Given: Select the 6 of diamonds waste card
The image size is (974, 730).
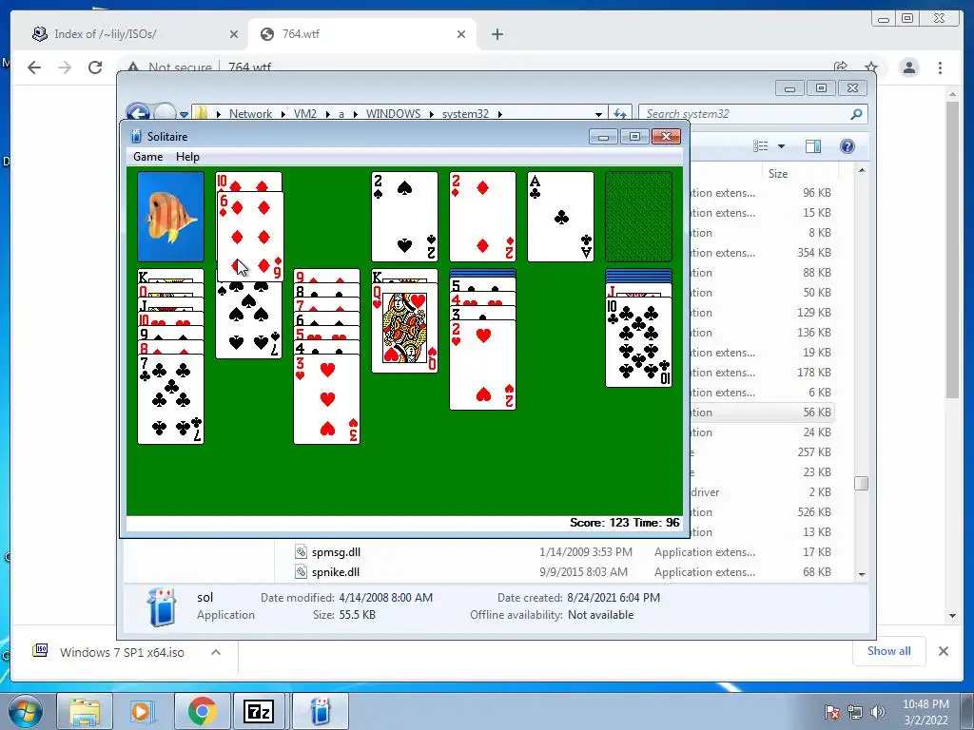Looking at the screenshot, I should (250, 237).
